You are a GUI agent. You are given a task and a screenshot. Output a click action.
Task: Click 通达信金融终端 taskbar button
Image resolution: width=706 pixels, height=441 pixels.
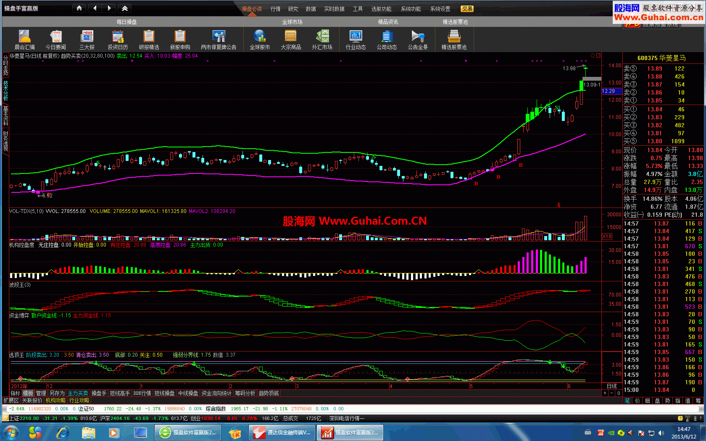click(x=282, y=432)
